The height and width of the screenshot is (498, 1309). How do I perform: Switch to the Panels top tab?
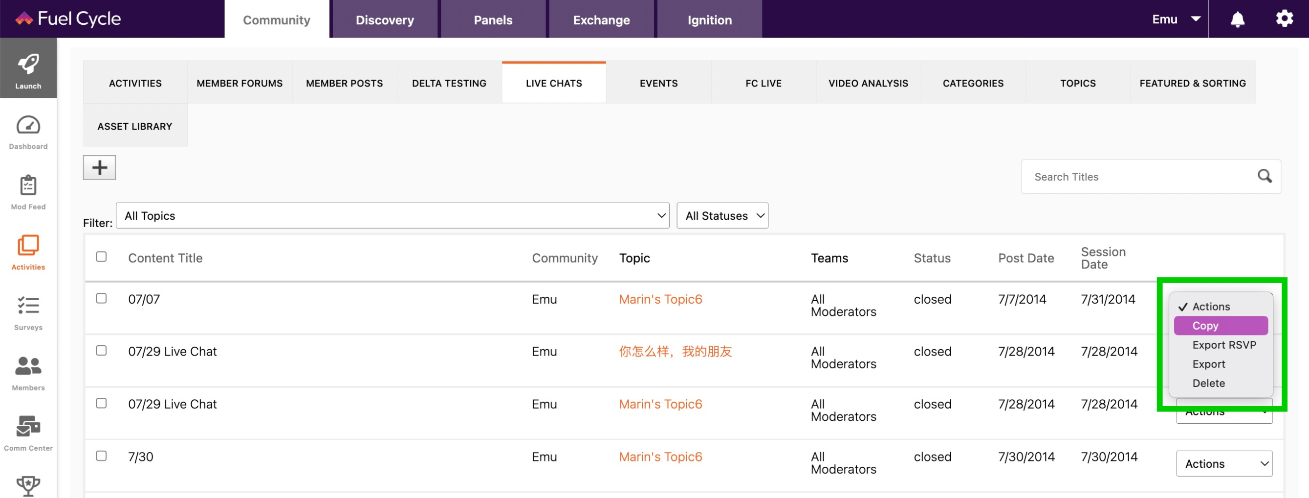[493, 20]
